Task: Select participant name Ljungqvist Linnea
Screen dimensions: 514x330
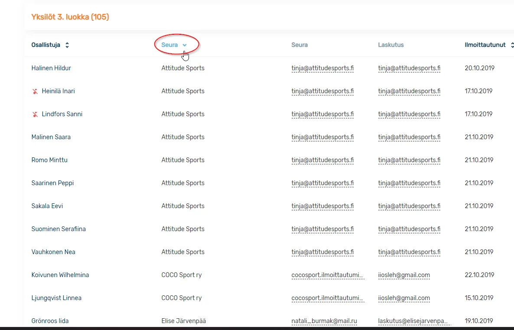Action: [x=56, y=298]
